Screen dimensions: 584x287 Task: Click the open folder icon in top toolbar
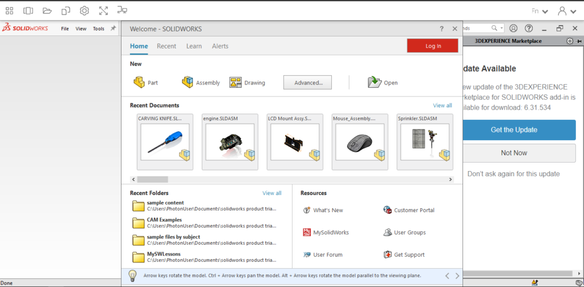pyautogui.click(x=47, y=11)
